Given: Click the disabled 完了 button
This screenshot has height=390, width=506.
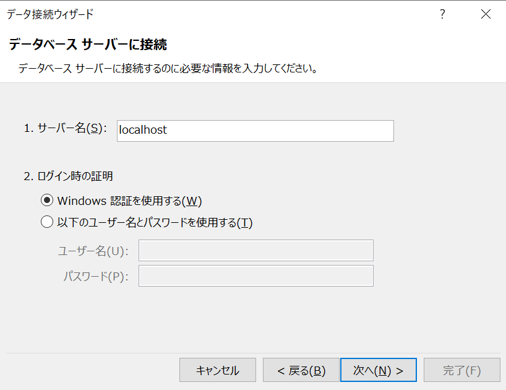Looking at the screenshot, I should [x=461, y=370].
